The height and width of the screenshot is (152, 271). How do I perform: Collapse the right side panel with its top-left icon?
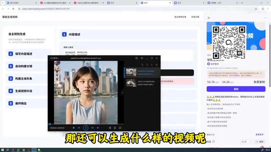(x=209, y=18)
